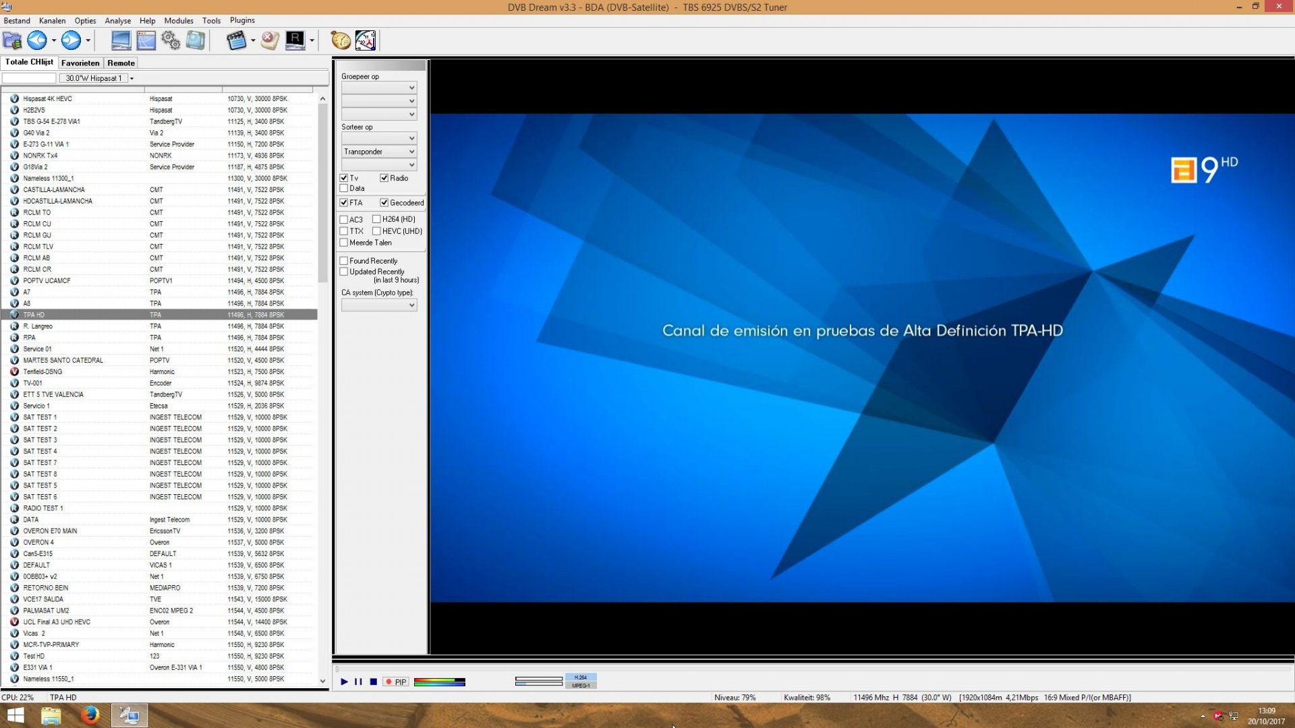Select the CASTILLA-LAMANCHA channel

tap(54, 189)
